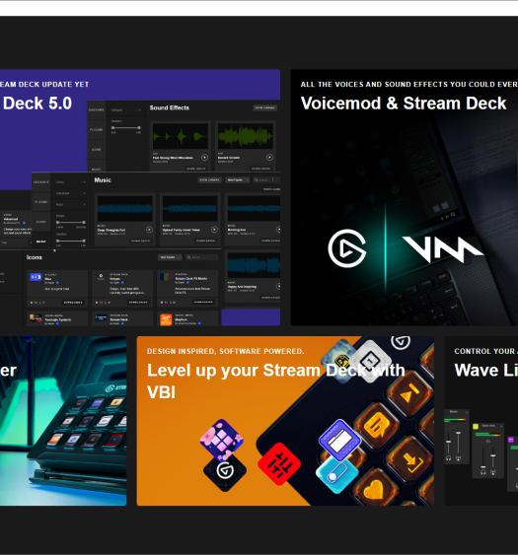Select the Plugins tab beside Sound Effects
The image size is (518, 555).
point(97,130)
